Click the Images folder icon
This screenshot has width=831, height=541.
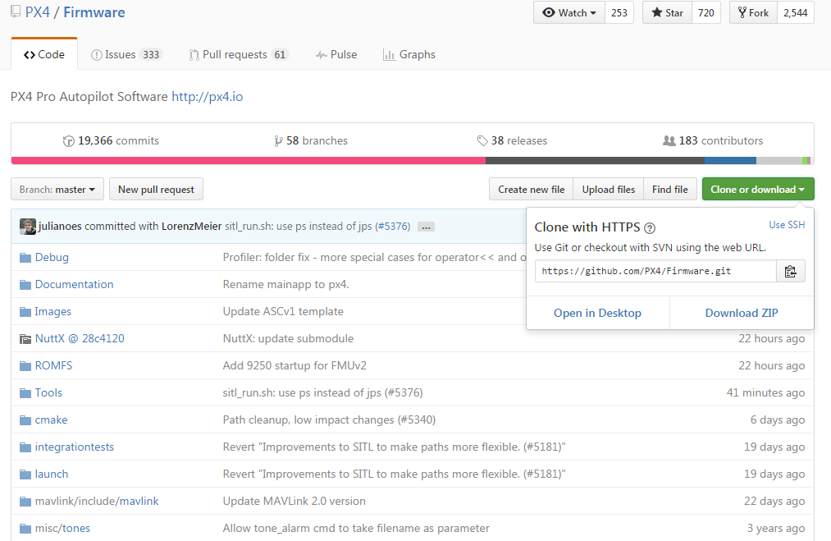click(25, 312)
